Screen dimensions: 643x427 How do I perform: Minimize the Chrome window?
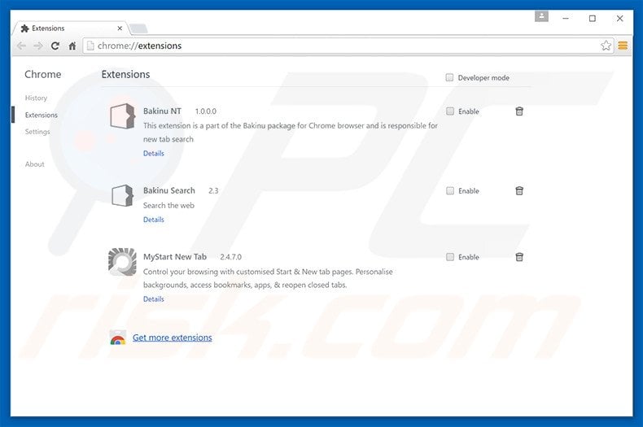click(566, 19)
